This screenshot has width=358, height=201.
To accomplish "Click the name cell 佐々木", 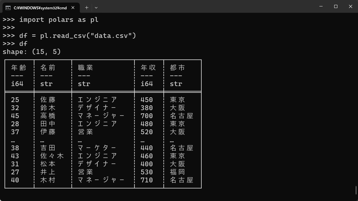I will click(x=52, y=156).
